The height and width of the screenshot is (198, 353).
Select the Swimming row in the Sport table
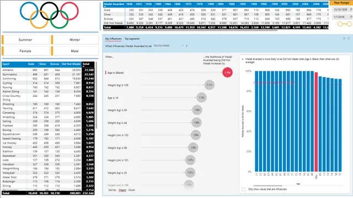(x=48, y=79)
